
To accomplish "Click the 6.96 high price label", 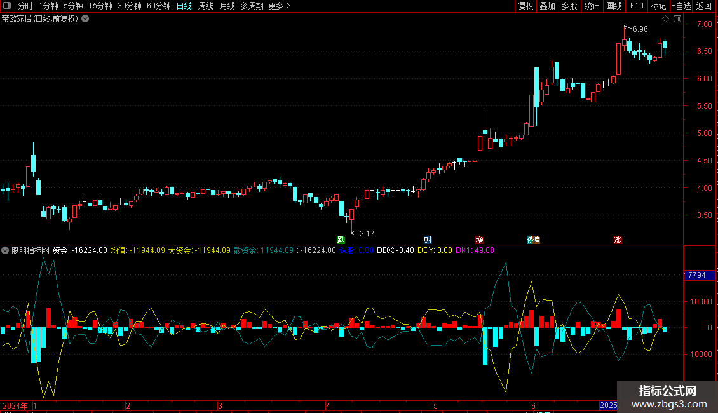I will coord(640,29).
